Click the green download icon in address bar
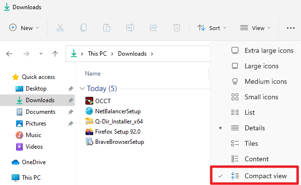The width and height of the screenshot is (301, 185). click(x=74, y=54)
